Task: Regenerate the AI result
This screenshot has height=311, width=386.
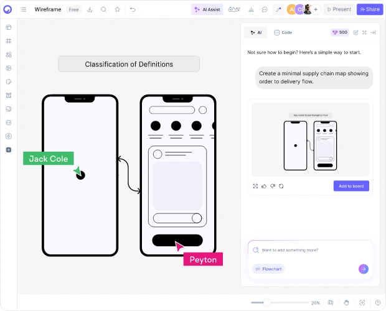Action: (281, 186)
